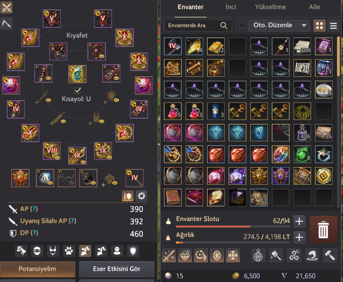Click the magnifier search icon
Screen dimensions: 343x282
tap(223, 25)
